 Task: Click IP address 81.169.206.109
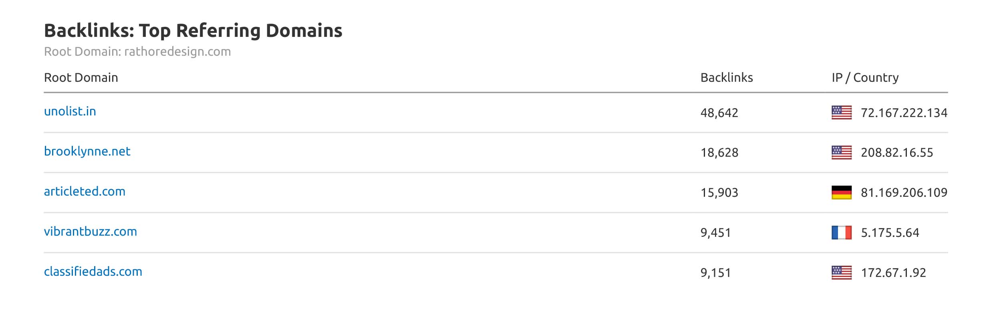point(904,193)
